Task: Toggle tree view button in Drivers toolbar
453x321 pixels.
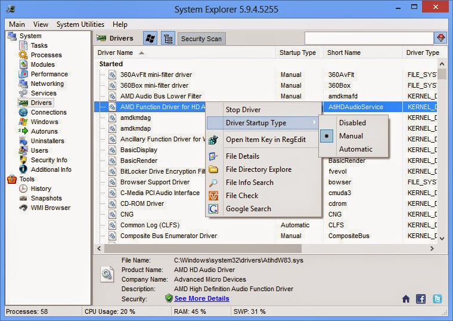Action: coord(168,38)
